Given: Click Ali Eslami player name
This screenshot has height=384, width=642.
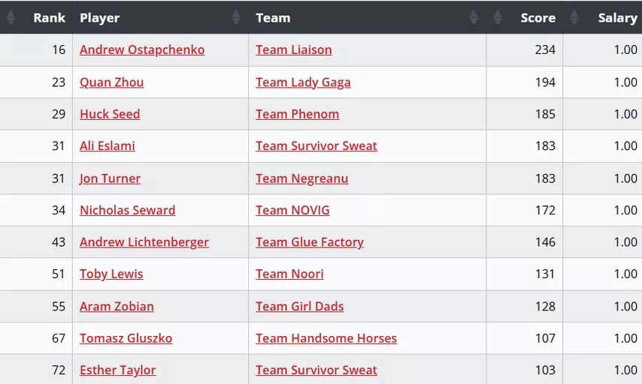Looking at the screenshot, I should 108,145.
